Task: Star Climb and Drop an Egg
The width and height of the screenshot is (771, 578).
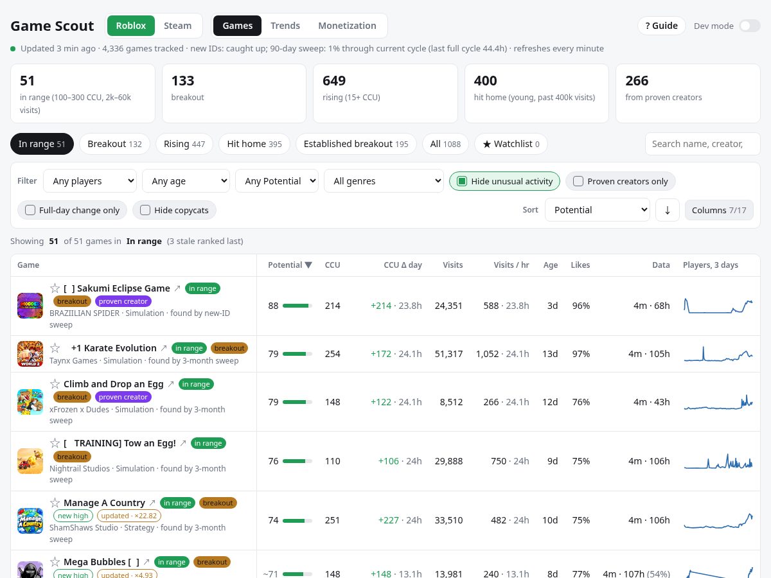Action: (x=55, y=384)
